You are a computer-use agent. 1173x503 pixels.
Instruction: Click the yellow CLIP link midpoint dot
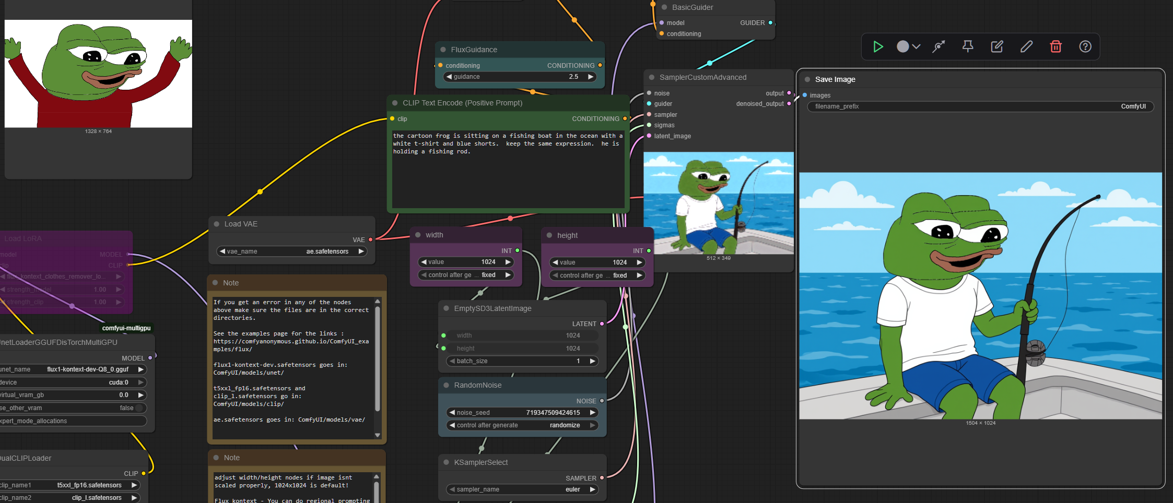pyautogui.click(x=260, y=191)
